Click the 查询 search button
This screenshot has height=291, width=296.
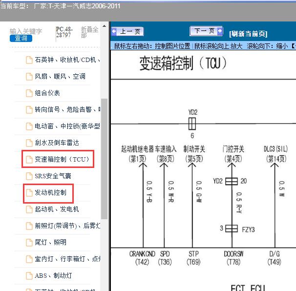click(x=21, y=38)
